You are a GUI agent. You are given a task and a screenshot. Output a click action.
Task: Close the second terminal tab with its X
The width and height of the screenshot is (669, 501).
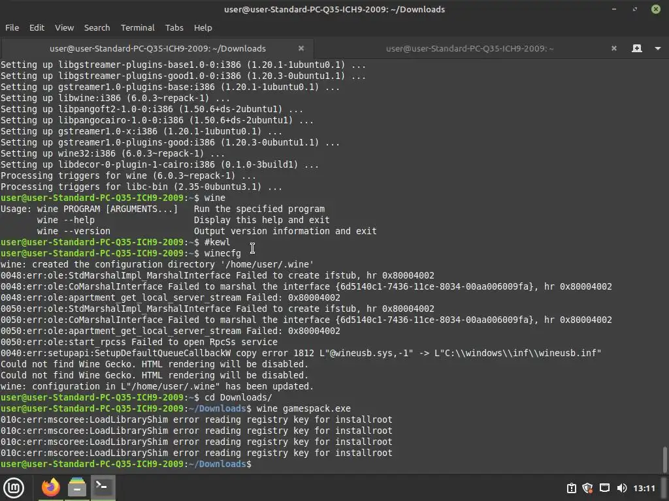point(614,48)
